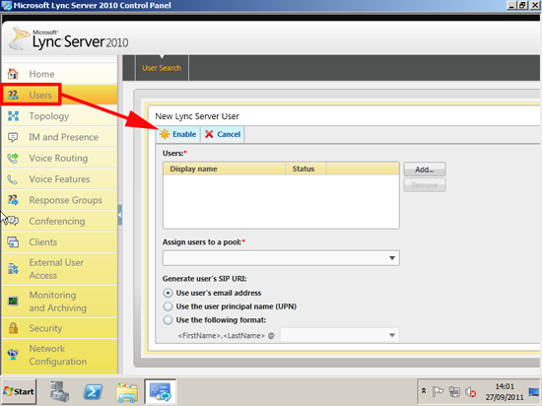Open External User Access section label
The height and width of the screenshot is (406, 542).
[56, 269]
